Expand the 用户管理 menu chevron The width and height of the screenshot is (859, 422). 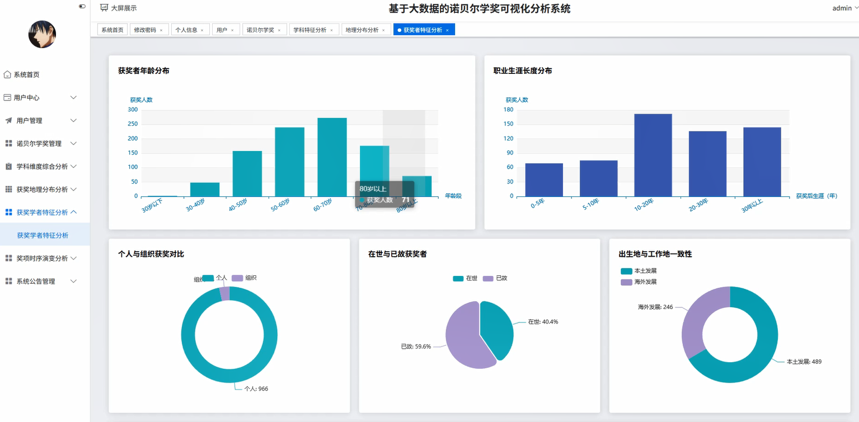(x=73, y=120)
